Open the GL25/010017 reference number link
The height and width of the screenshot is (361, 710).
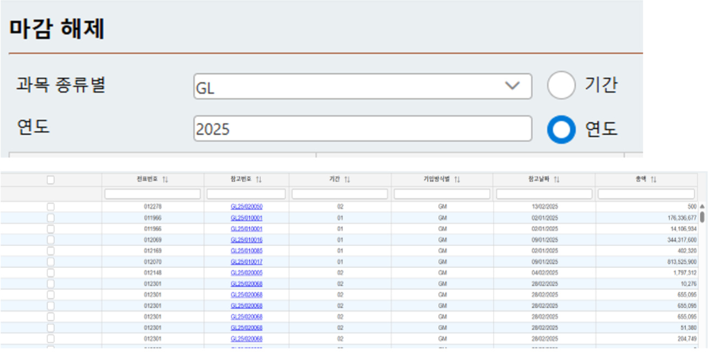click(x=246, y=262)
